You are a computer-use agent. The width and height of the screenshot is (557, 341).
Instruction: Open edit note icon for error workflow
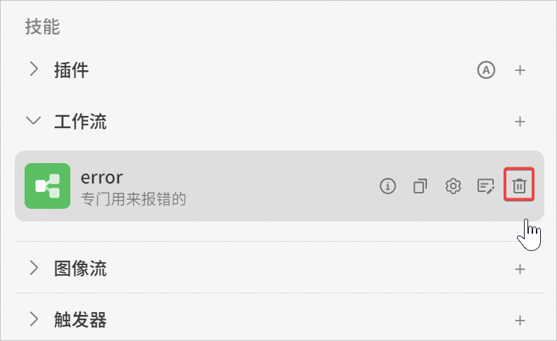point(485,186)
